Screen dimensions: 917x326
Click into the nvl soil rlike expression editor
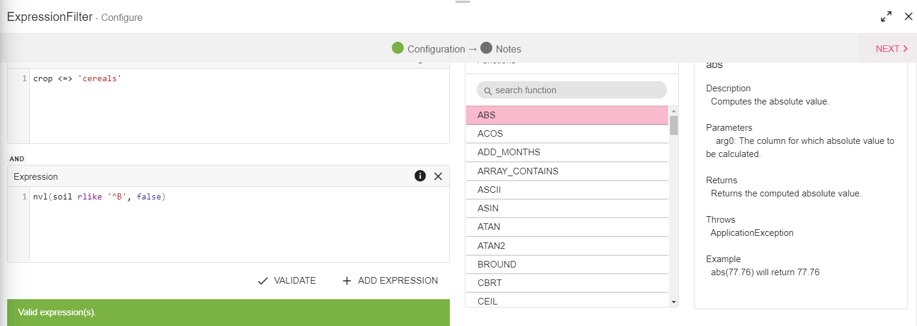pyautogui.click(x=239, y=227)
